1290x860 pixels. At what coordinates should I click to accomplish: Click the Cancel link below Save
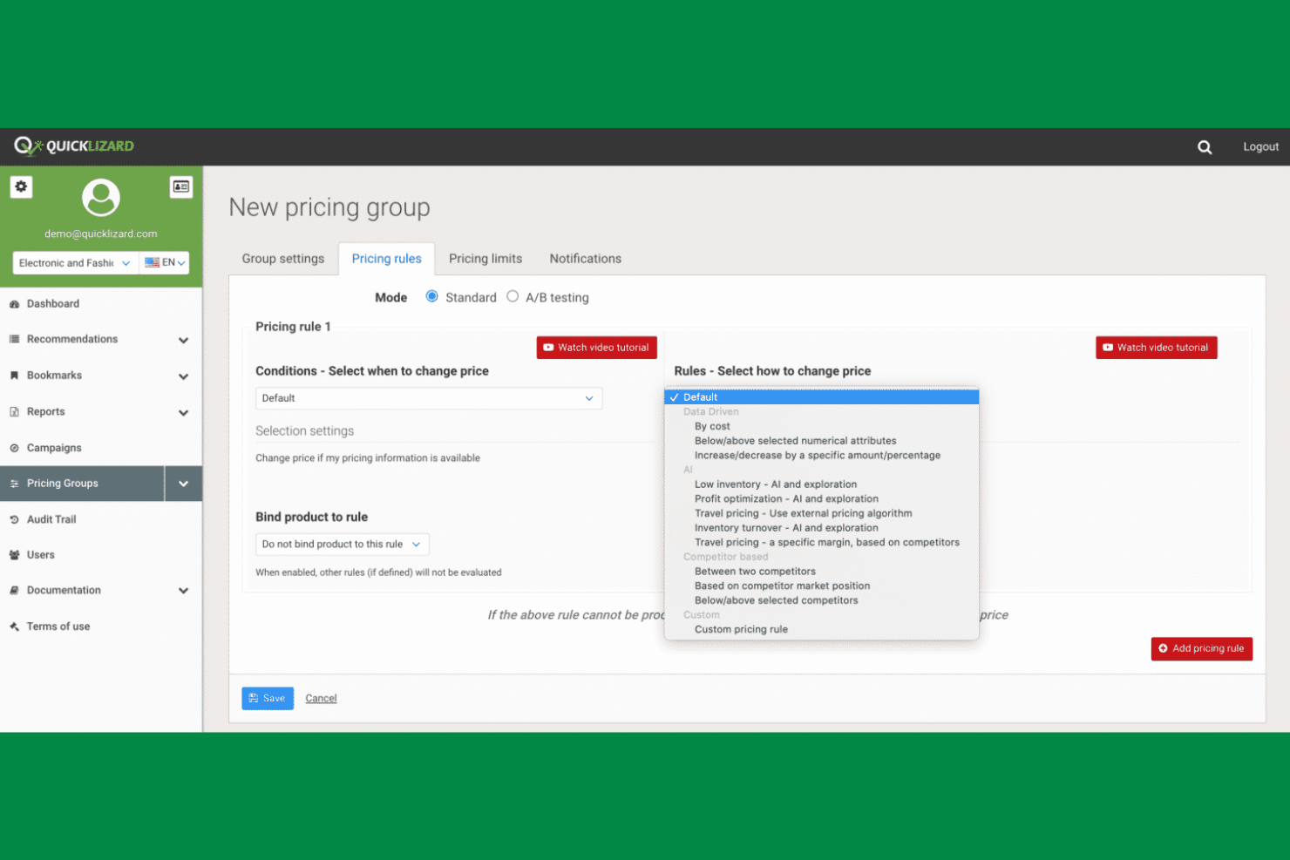(x=321, y=698)
